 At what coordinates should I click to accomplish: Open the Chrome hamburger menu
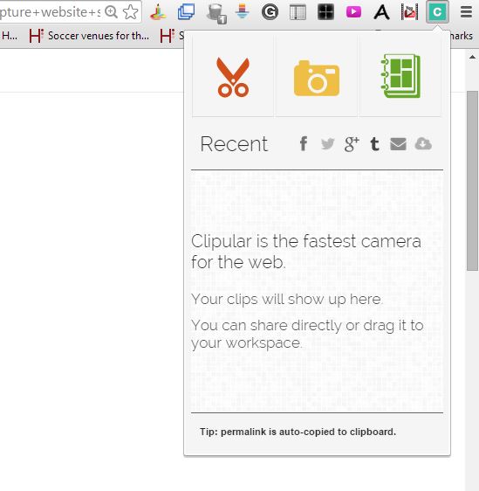click(x=466, y=12)
